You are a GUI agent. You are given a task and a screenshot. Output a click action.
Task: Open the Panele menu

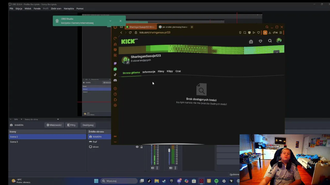point(37,8)
